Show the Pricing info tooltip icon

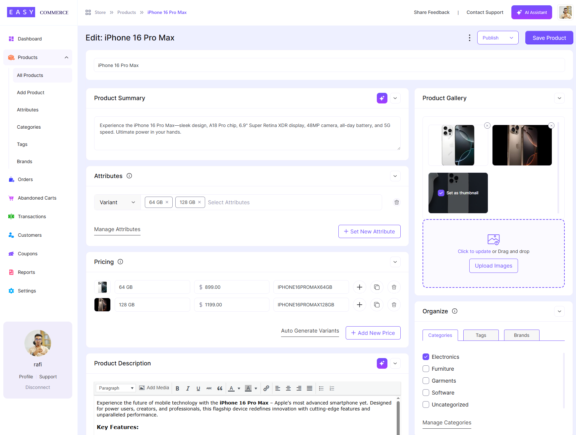click(x=120, y=262)
